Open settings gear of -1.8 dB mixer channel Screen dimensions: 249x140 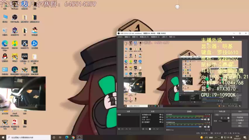209,127
